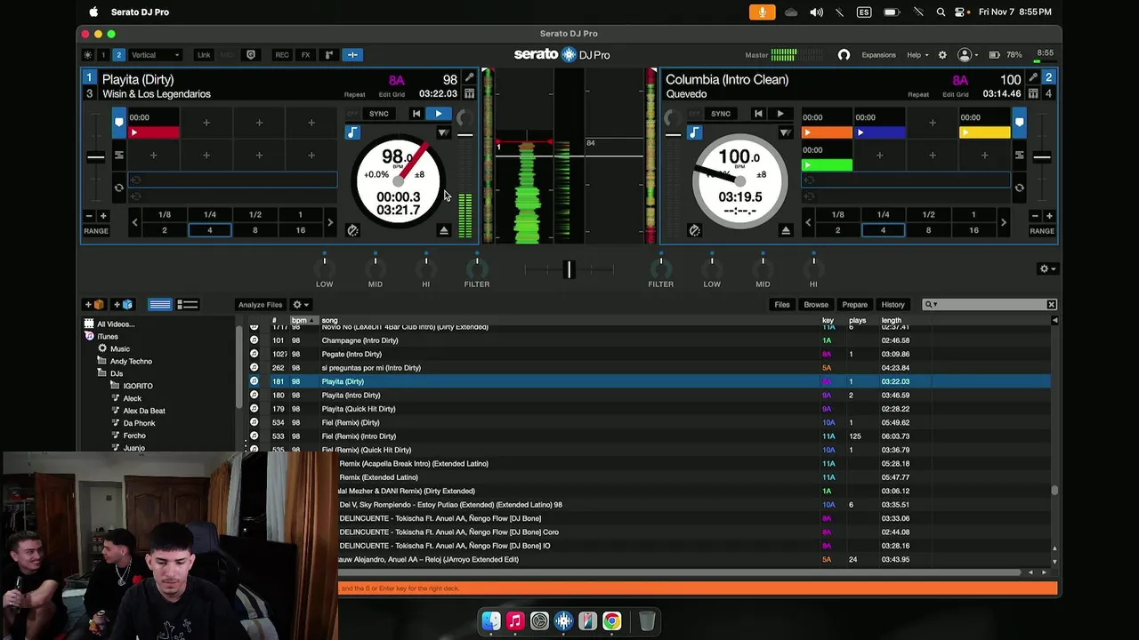
Task: Switch library to album art list view icon
Action: [x=188, y=304]
